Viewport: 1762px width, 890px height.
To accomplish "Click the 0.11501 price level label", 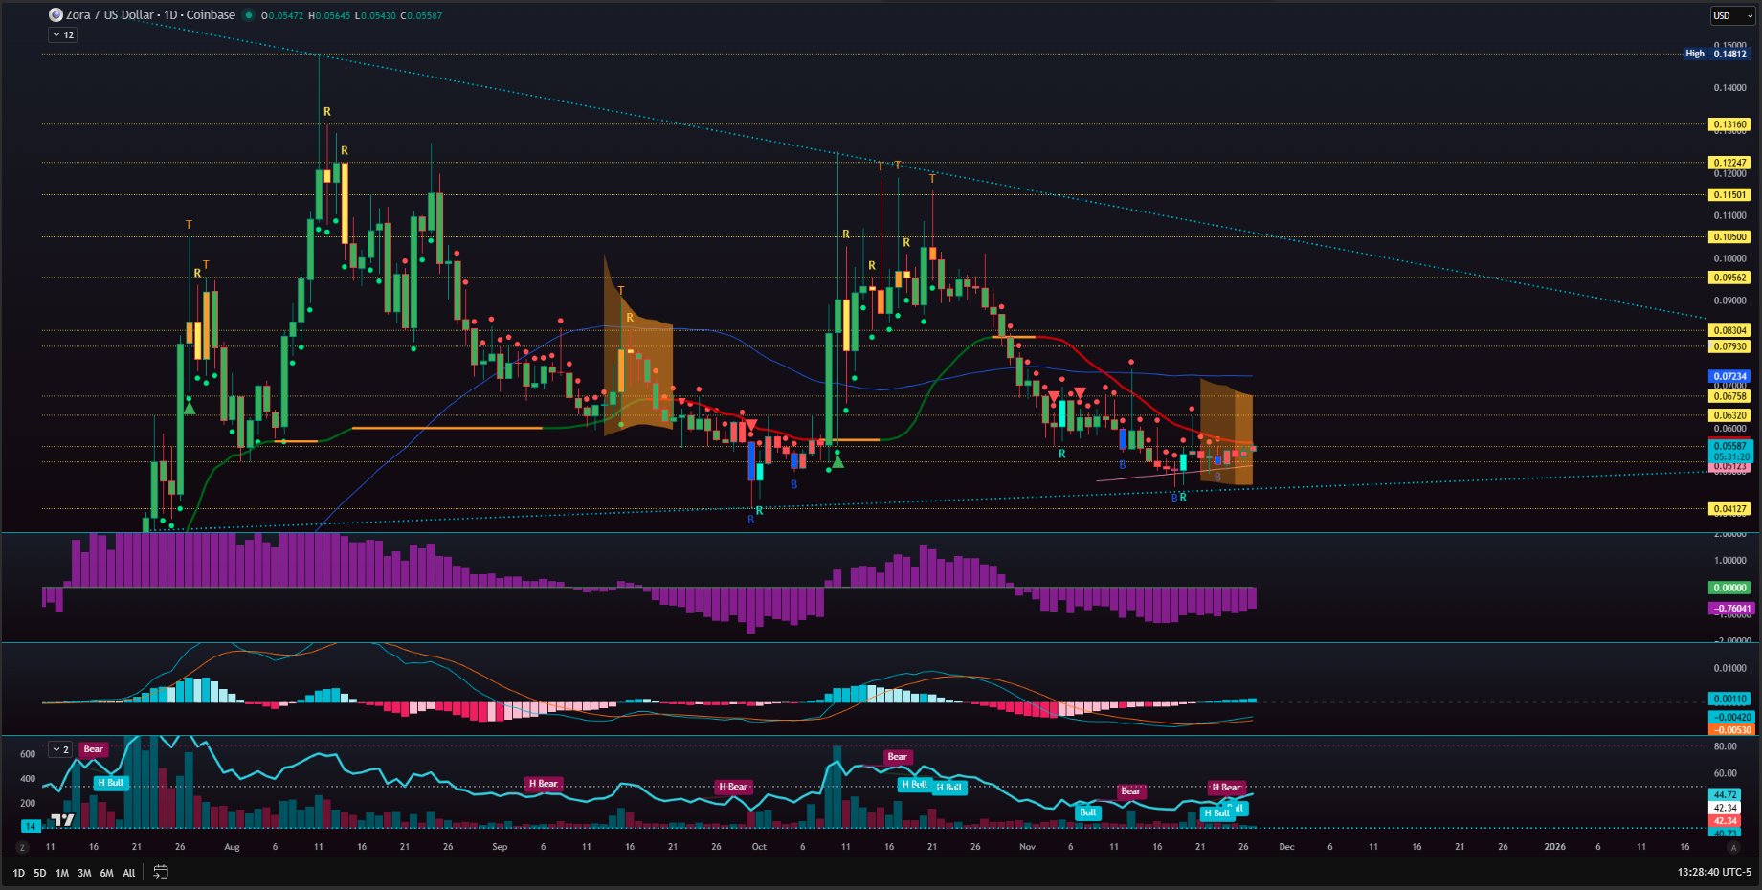I will point(1729,195).
